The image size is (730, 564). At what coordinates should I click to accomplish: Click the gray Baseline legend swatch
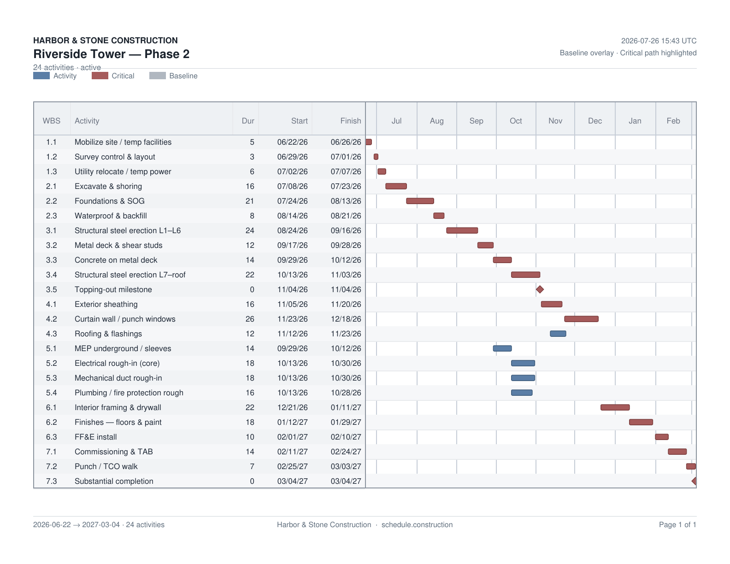click(158, 76)
